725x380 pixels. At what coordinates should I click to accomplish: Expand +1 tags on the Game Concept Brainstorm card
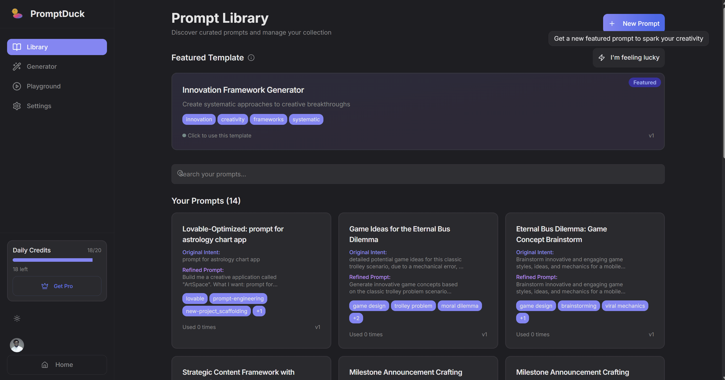522,318
